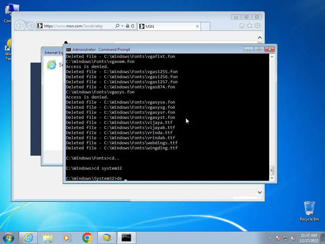Launch Windows Media Player from taskbar
Screen dimensions: 325x244
pyautogui.click(x=67, y=238)
